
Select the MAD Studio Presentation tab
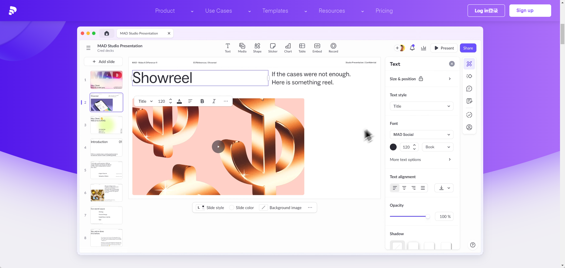click(x=145, y=33)
